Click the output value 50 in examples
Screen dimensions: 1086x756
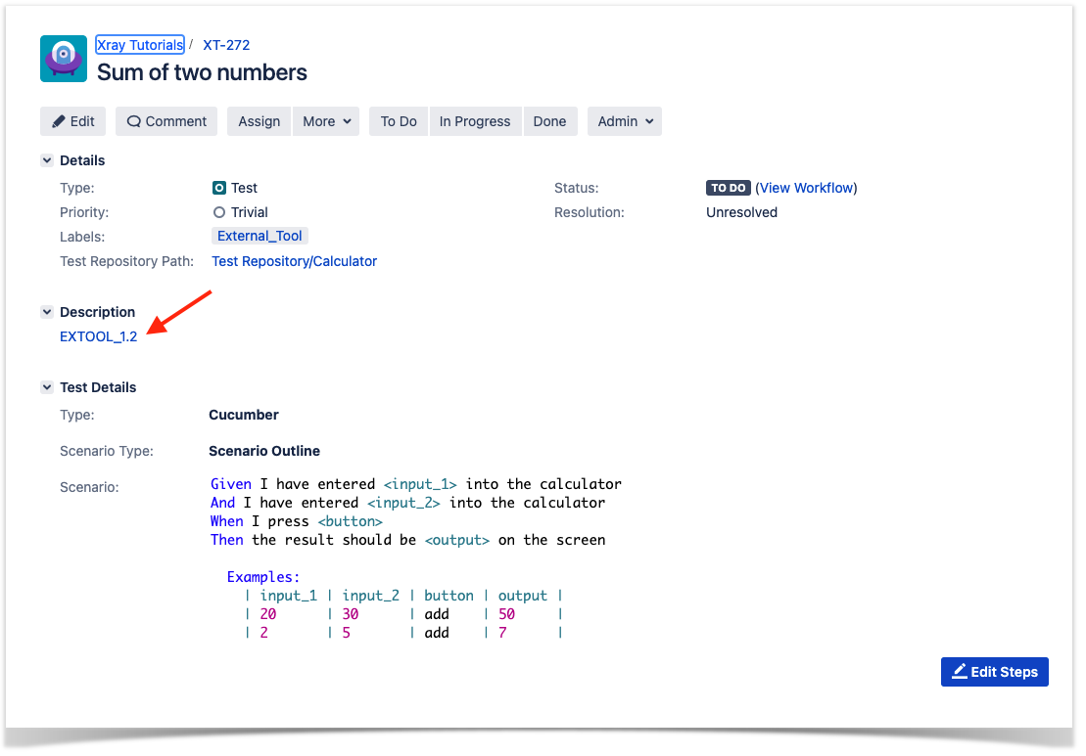tap(507, 614)
